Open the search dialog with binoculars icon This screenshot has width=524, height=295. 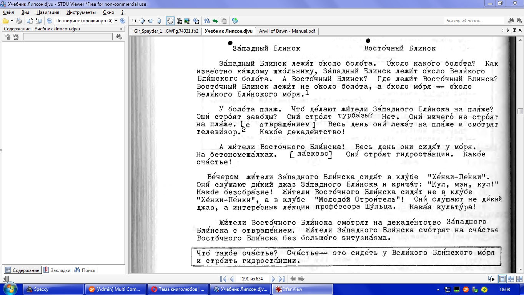(206, 21)
